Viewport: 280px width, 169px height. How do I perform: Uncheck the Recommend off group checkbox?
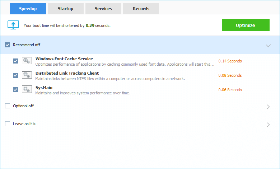[8, 45]
